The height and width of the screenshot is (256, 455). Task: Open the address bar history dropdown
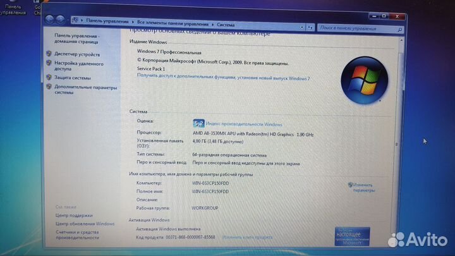point(302,27)
